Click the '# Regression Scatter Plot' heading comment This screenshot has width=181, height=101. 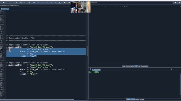[x=21, y=38]
